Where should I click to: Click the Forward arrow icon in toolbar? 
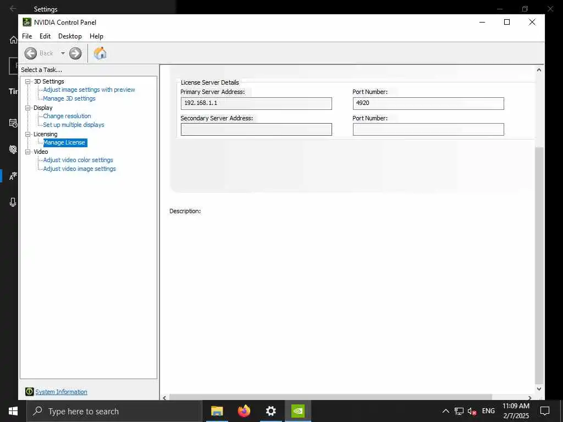75,53
